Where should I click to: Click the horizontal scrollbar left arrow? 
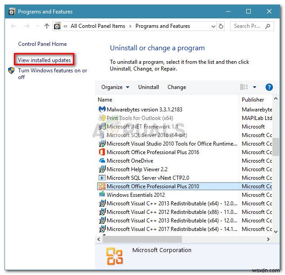point(99,239)
